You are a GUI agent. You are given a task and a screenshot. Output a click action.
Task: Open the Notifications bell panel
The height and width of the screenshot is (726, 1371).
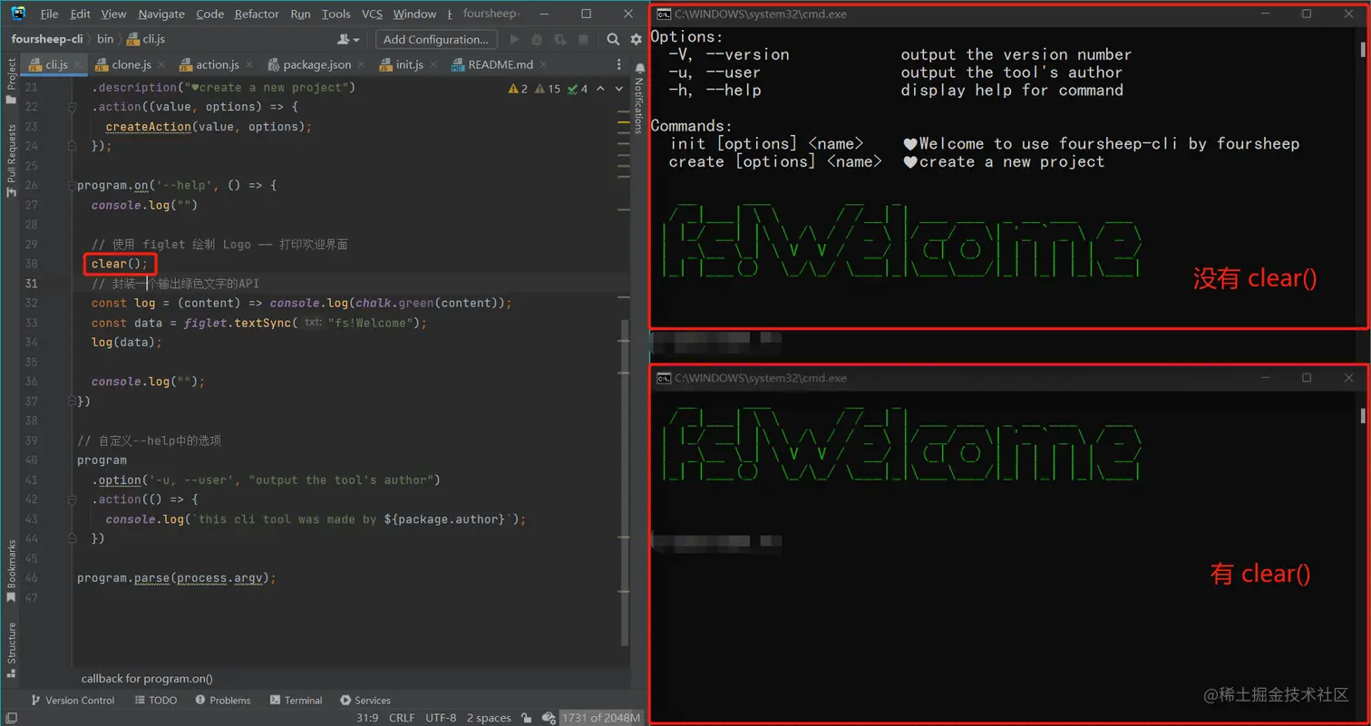point(639,70)
